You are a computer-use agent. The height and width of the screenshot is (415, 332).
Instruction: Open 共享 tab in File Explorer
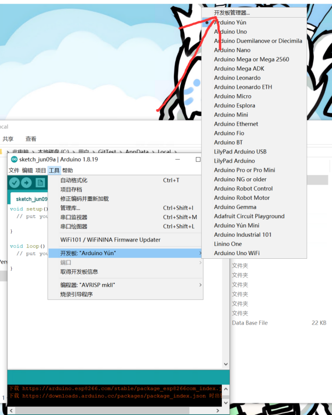[8, 139]
